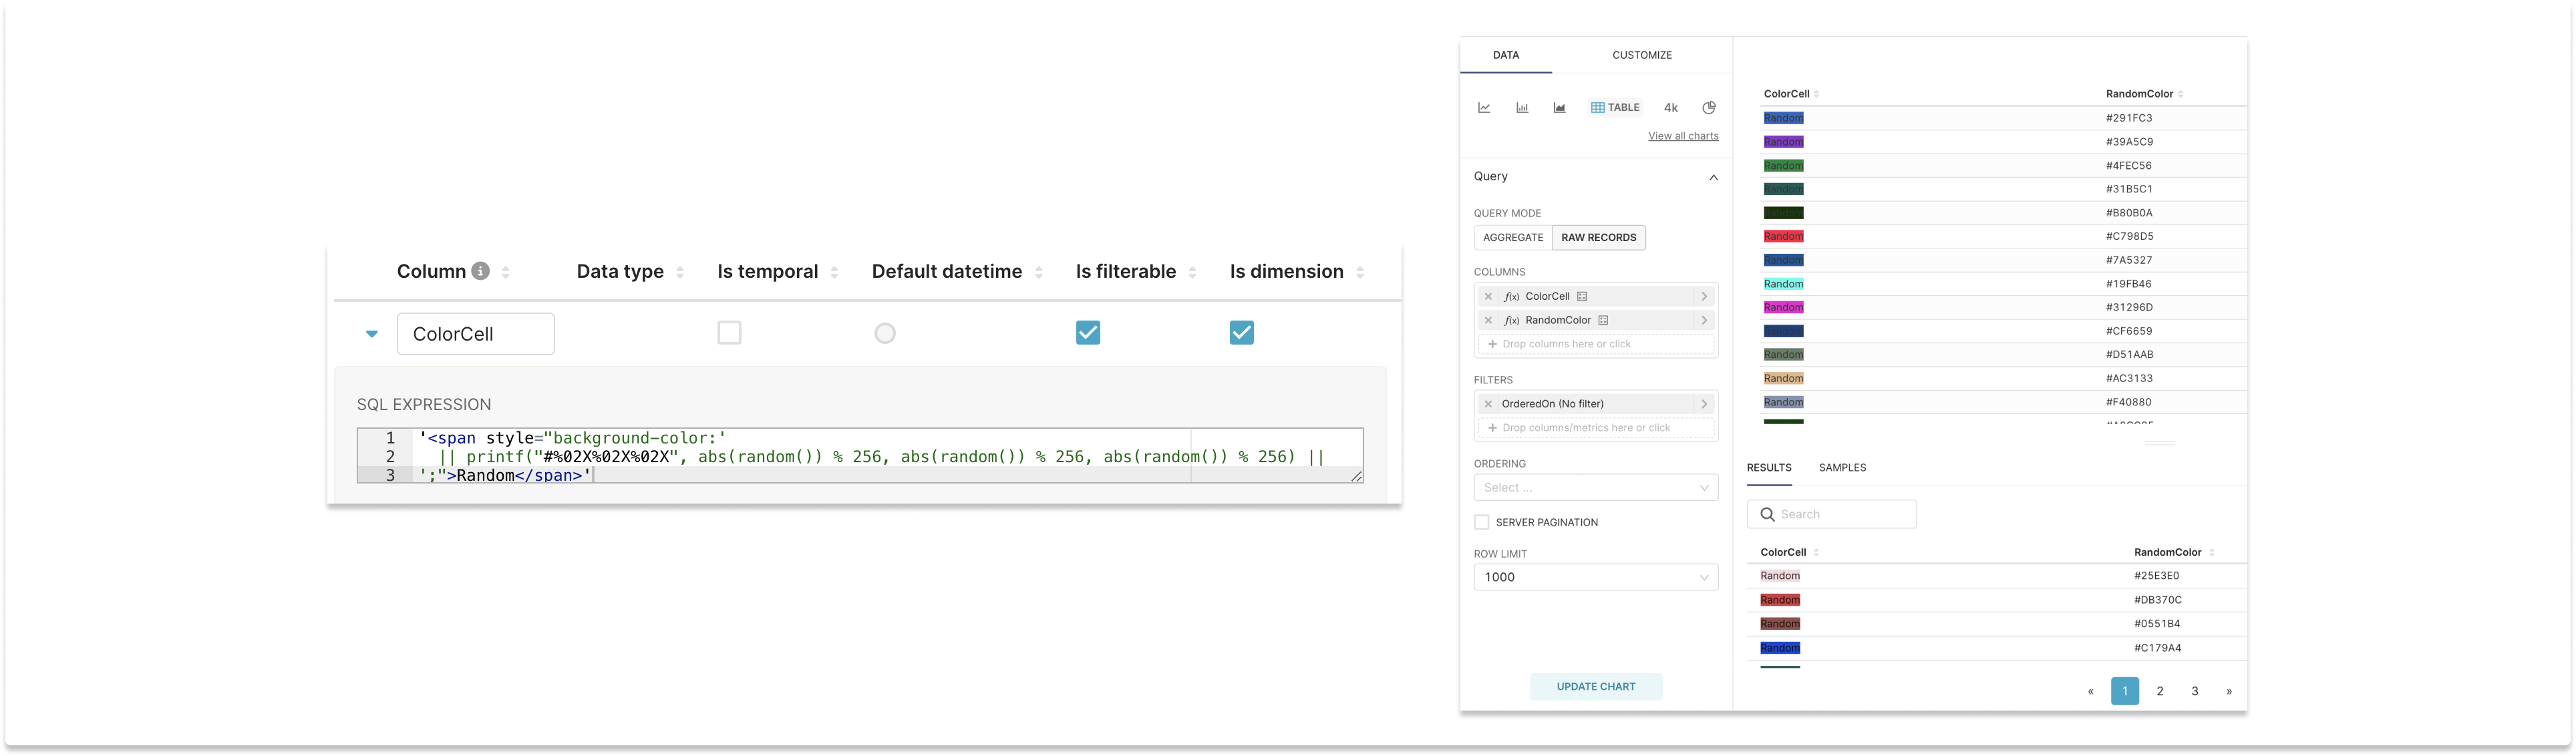The width and height of the screenshot is (2576, 756).
Task: Select the line chart icon
Action: point(1484,107)
